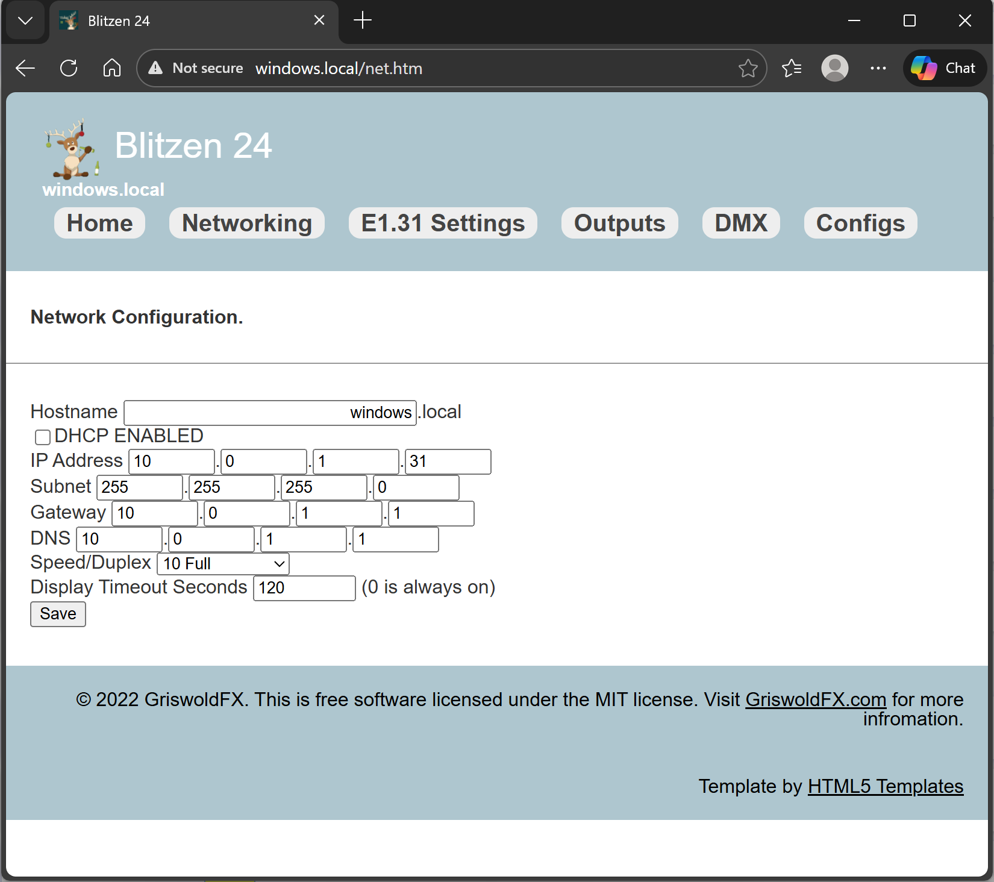The width and height of the screenshot is (994, 882).
Task: Click the Display Timeout Seconds field
Action: click(x=304, y=588)
